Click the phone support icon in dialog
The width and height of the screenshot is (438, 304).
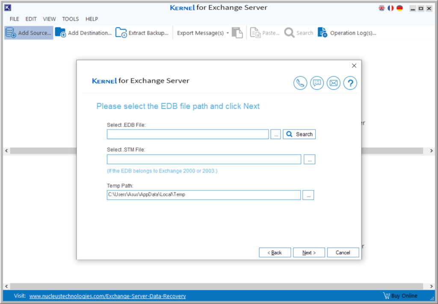pos(300,83)
